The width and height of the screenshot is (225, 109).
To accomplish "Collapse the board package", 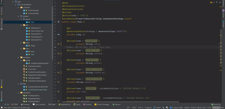I will 21,19.
